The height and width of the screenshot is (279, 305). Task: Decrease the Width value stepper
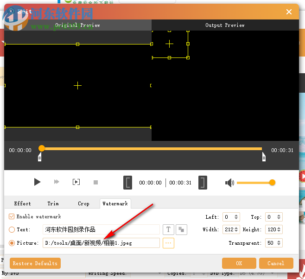click(236, 231)
